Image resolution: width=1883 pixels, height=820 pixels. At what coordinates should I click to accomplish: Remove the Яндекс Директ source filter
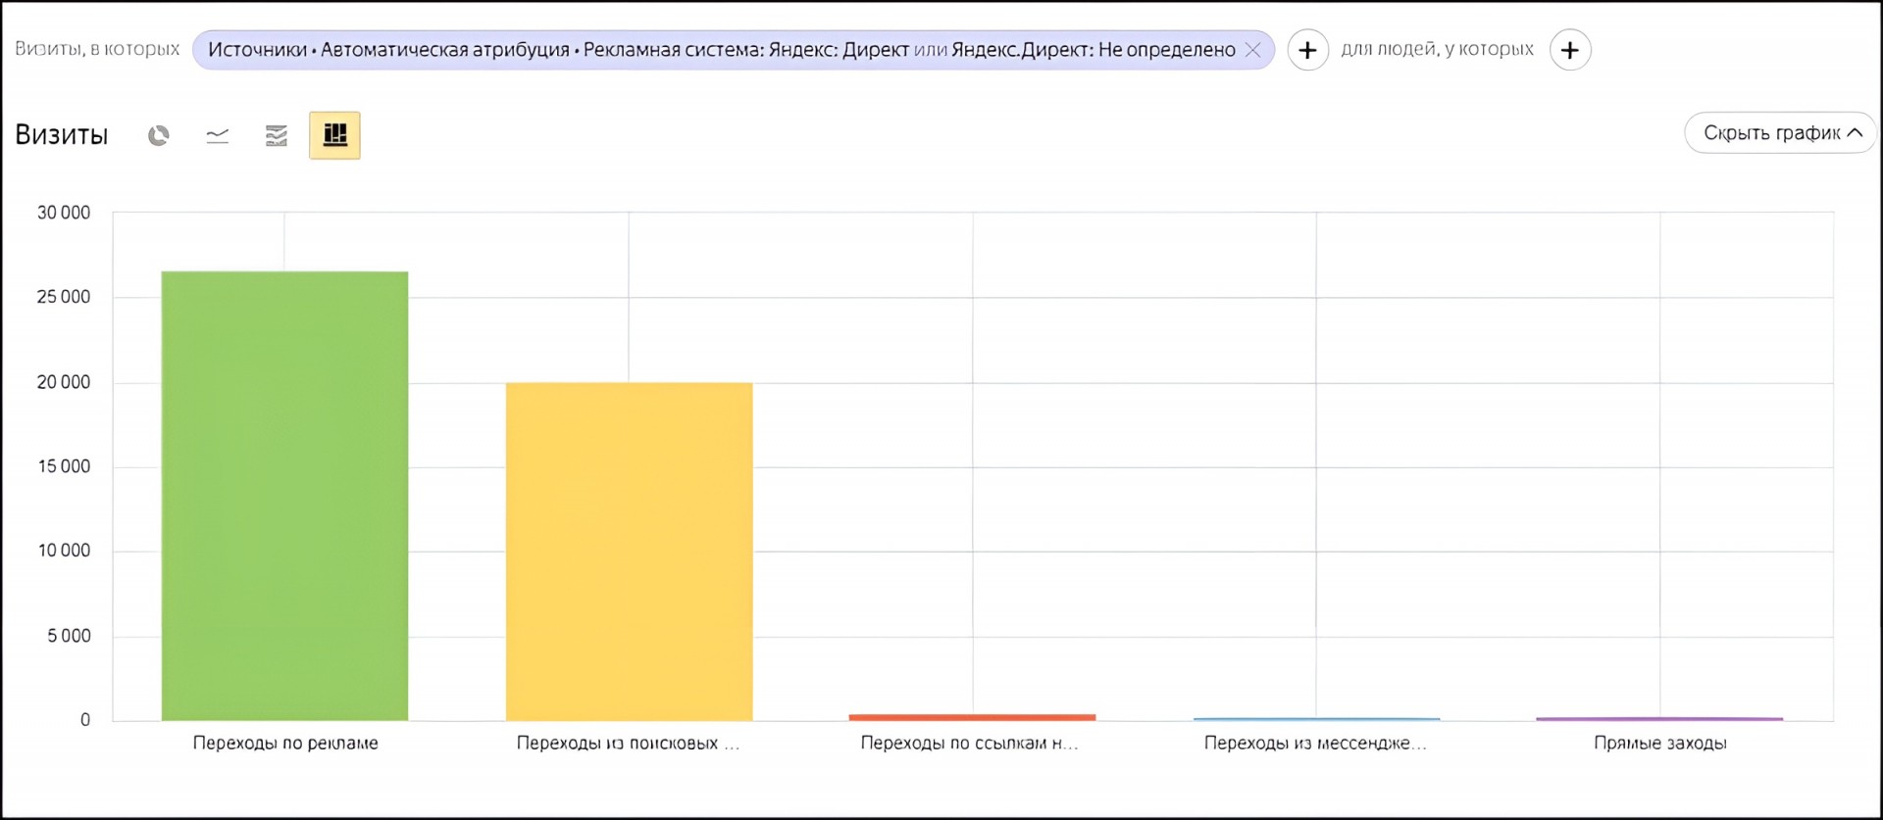(x=1253, y=50)
